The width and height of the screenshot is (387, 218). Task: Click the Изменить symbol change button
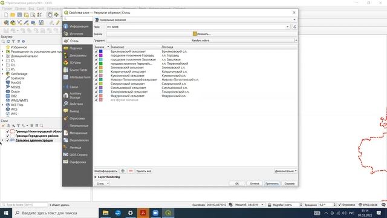tap(201, 34)
